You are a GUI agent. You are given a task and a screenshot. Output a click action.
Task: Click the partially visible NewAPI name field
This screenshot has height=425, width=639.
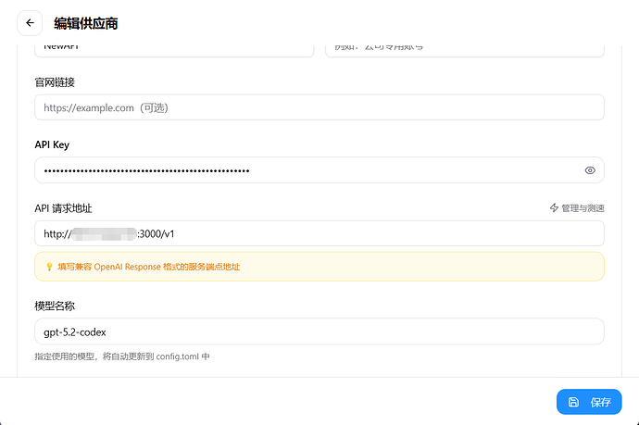pyautogui.click(x=174, y=51)
